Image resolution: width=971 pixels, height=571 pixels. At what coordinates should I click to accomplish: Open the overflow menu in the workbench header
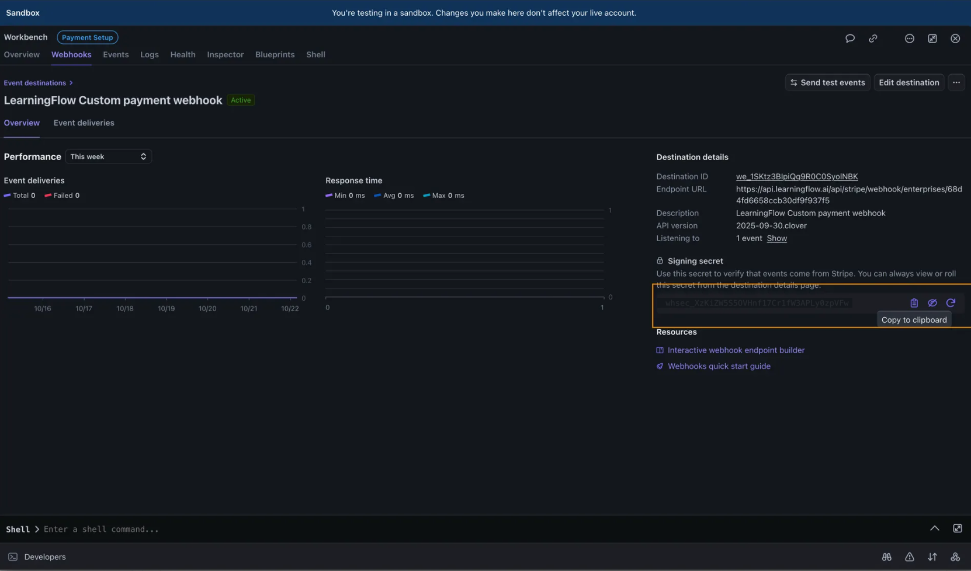pos(909,38)
